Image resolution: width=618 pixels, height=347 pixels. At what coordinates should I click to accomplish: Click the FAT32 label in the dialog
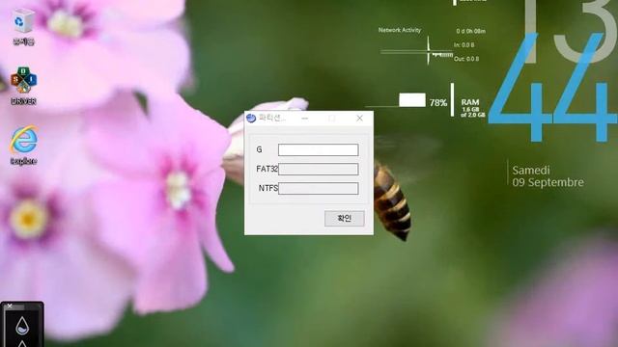(267, 169)
